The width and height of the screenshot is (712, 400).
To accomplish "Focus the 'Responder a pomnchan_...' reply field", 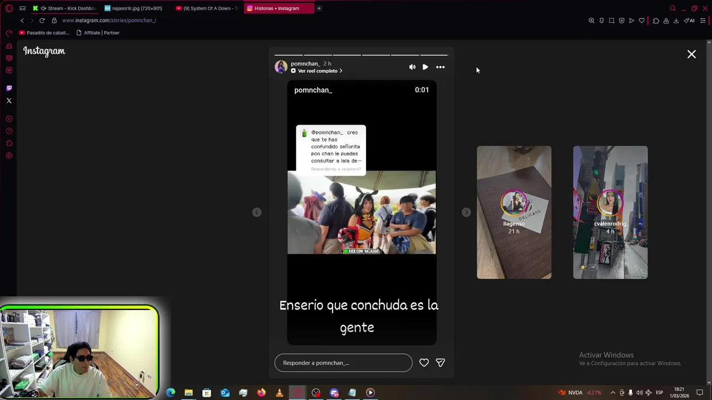I will pyautogui.click(x=343, y=363).
